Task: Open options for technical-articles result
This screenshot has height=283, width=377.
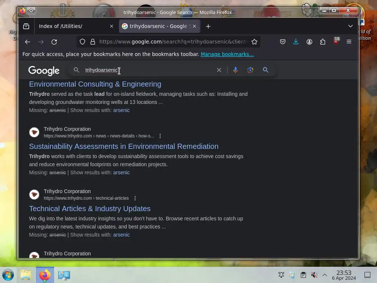Action: [135, 198]
